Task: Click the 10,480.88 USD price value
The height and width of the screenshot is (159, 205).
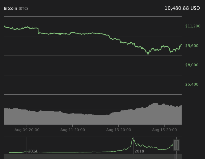Action: tap(182, 8)
